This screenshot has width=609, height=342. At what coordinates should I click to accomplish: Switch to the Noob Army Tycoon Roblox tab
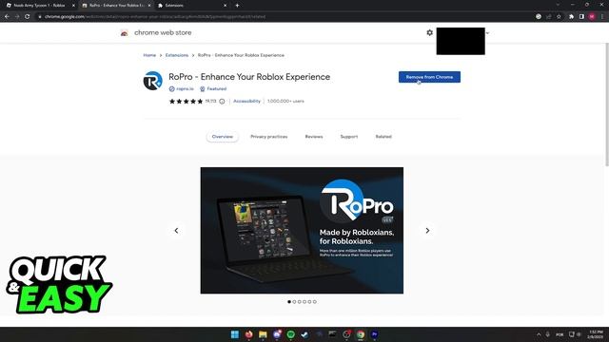(39, 6)
